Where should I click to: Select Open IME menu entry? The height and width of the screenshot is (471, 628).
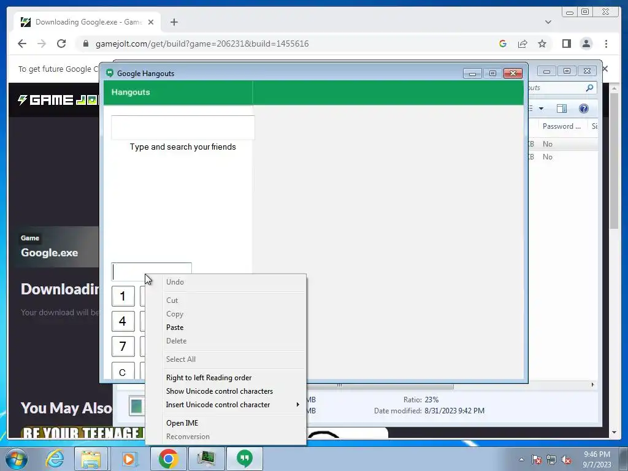pos(182,423)
